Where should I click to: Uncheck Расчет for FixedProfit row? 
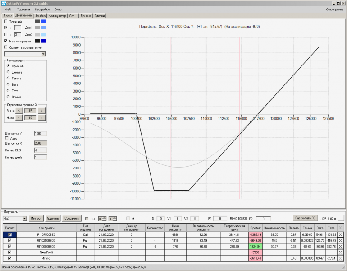[10, 252]
